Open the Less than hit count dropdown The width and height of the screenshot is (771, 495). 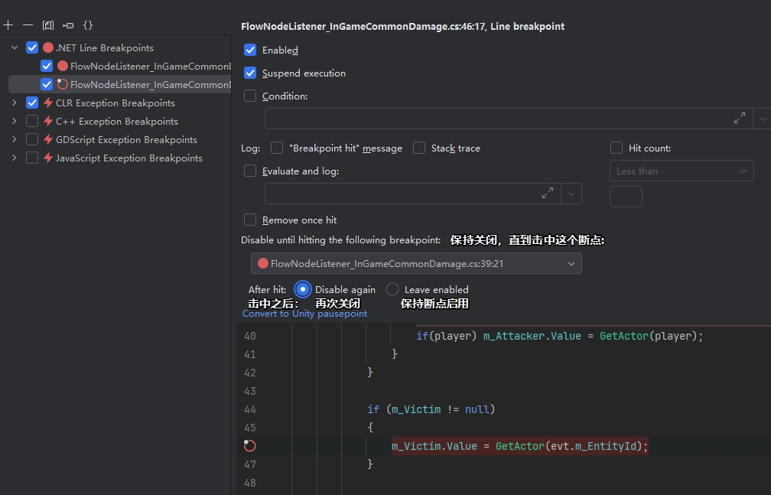coord(681,171)
